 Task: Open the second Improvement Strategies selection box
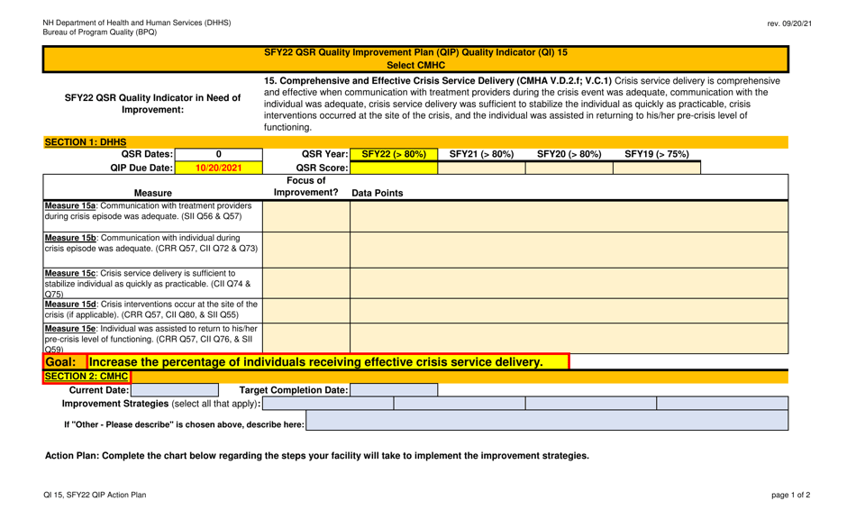460,405
